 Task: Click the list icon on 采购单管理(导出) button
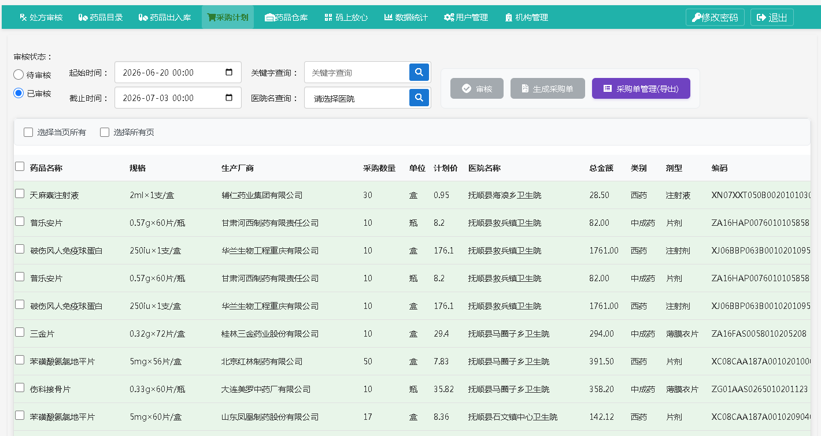point(608,88)
